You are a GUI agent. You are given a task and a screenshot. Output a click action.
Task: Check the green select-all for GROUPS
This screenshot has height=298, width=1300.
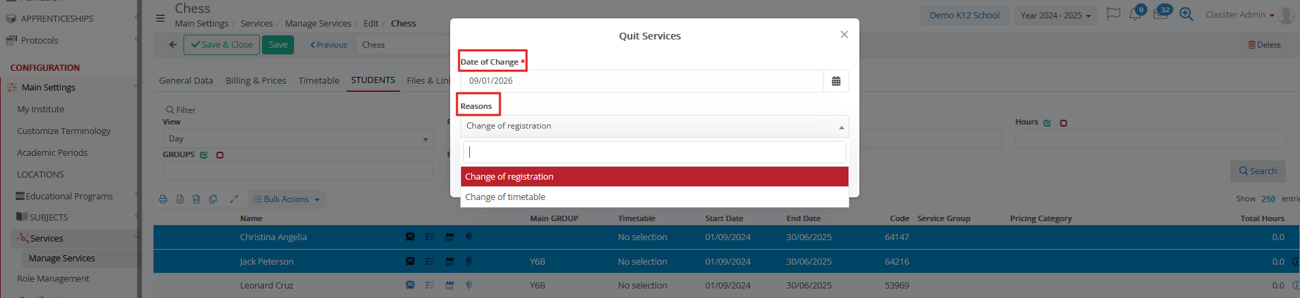point(204,155)
